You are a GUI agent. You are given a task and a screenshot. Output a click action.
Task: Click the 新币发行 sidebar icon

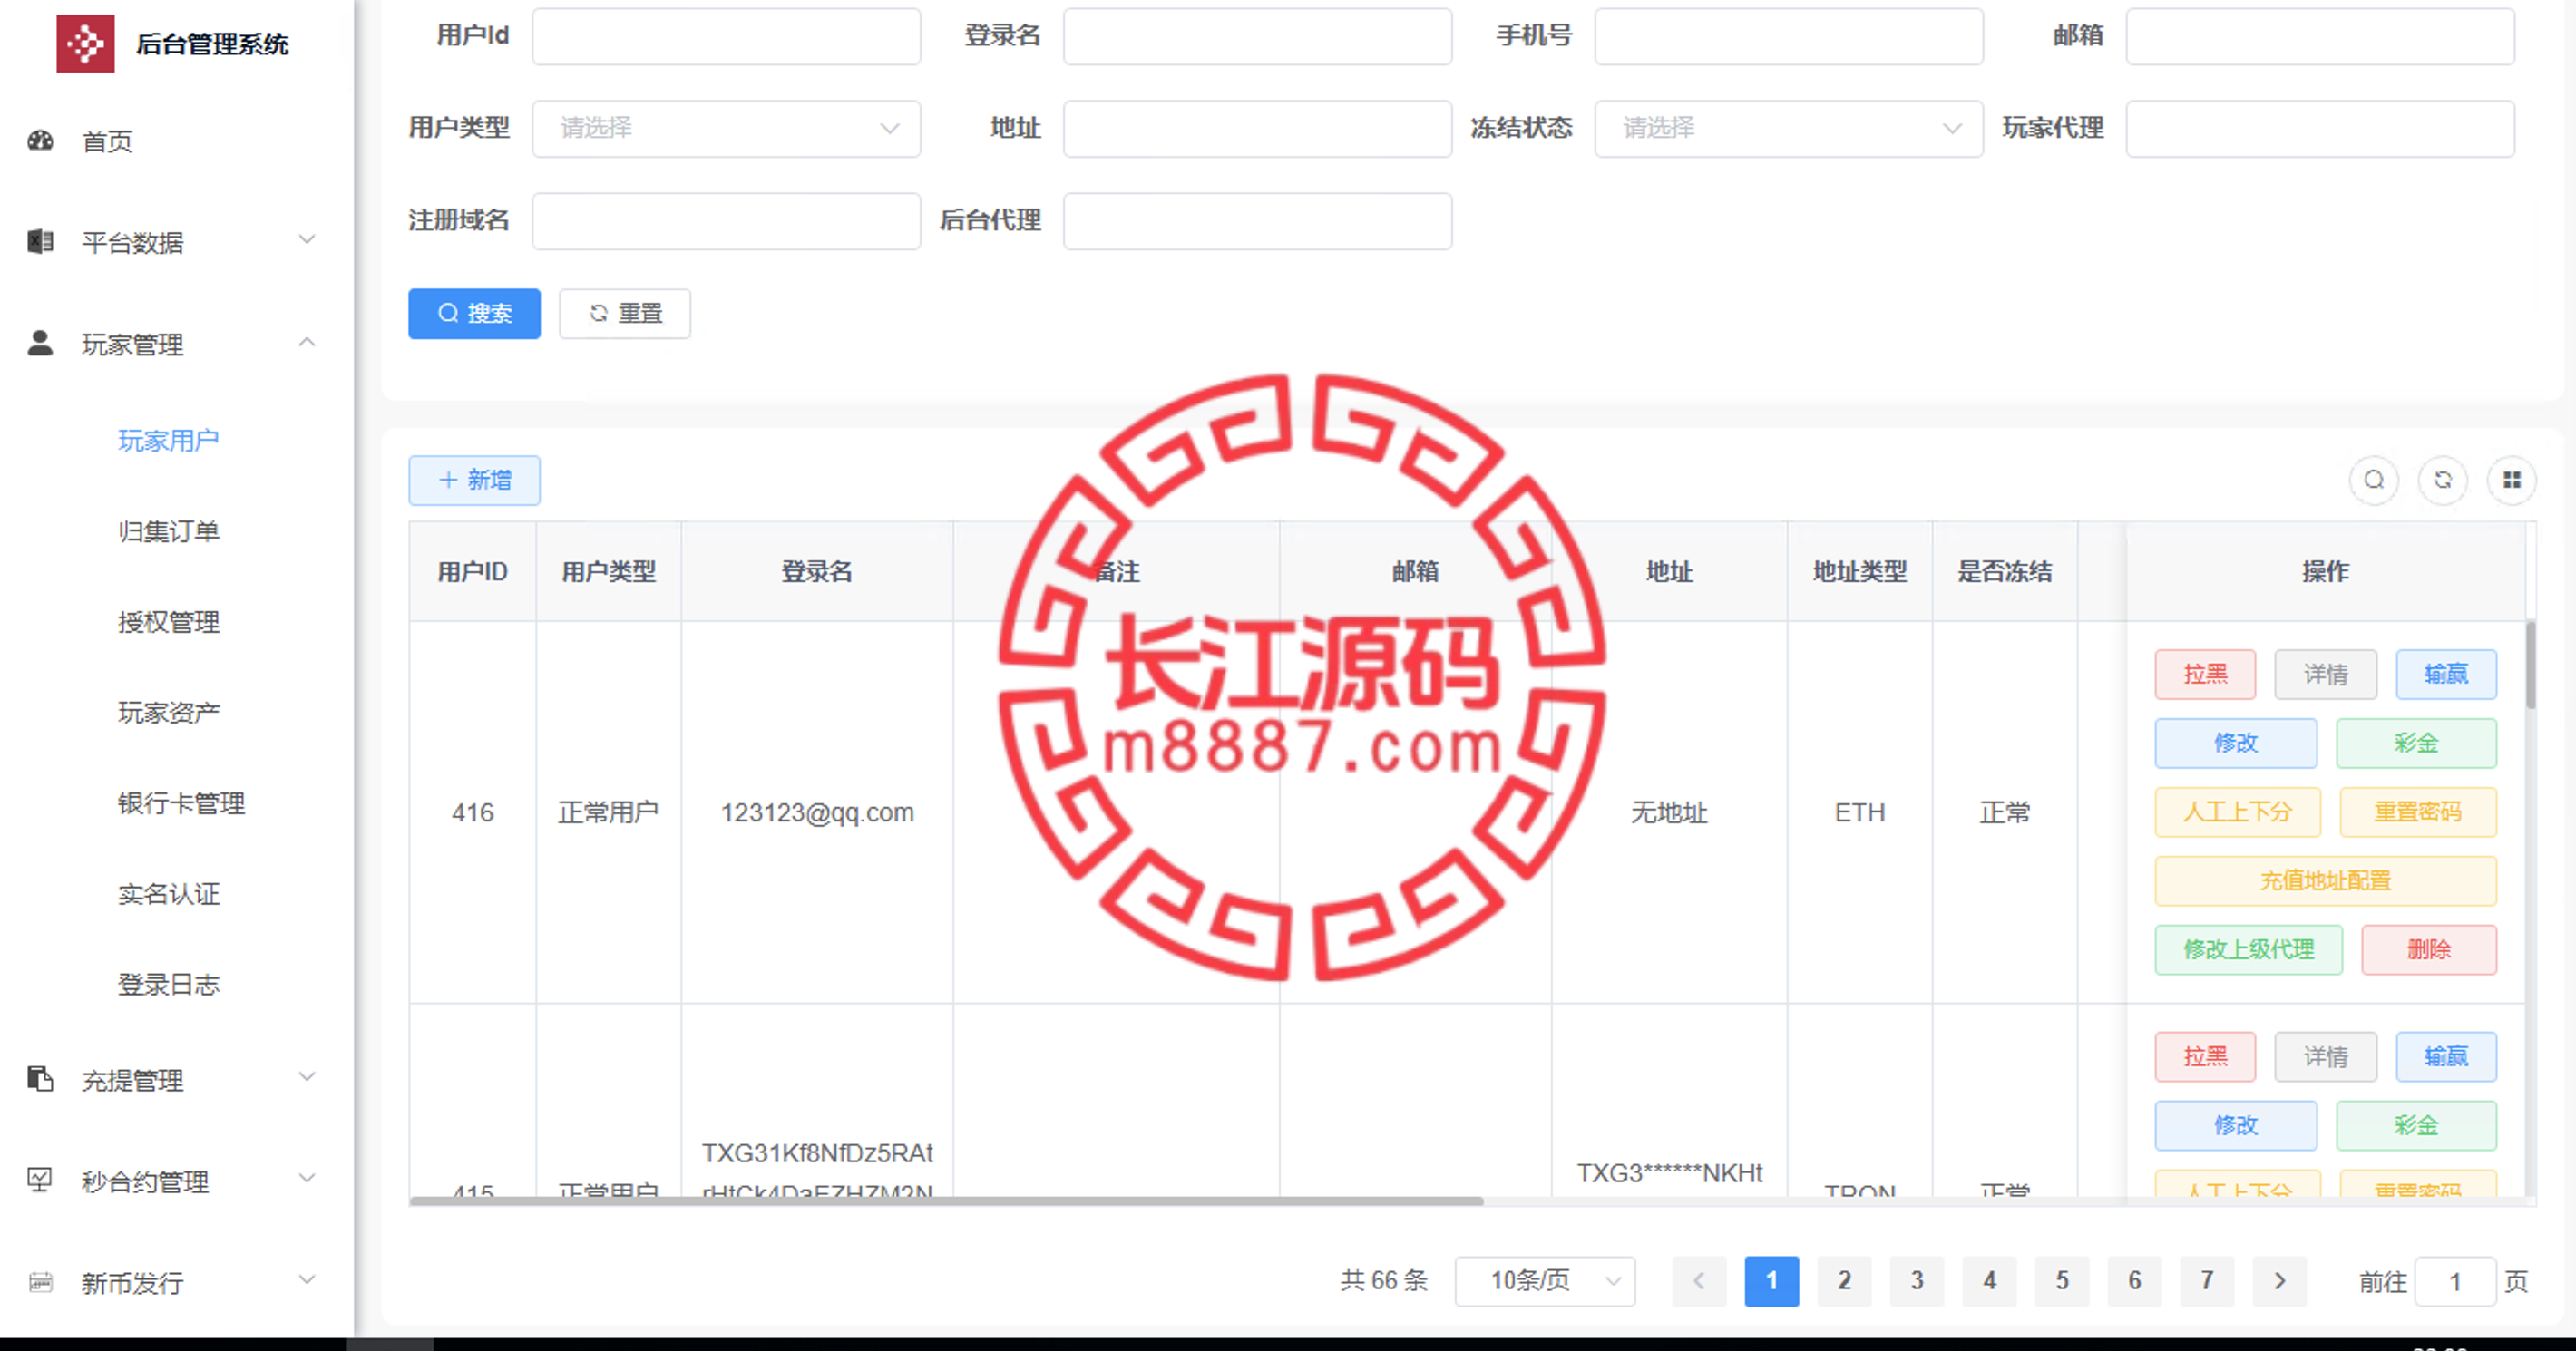40,1282
